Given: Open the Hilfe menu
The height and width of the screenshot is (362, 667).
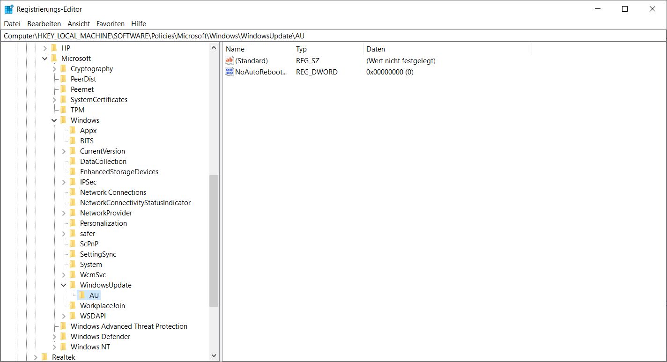Looking at the screenshot, I should 139,23.
